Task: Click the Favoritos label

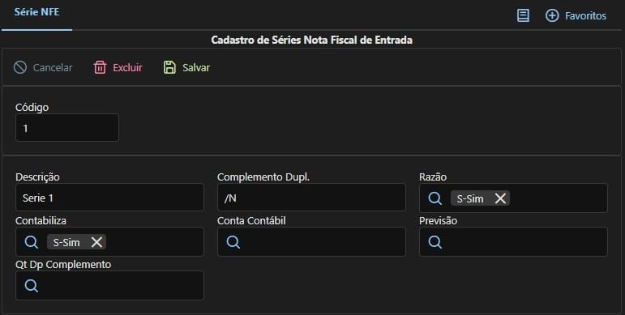Action: coord(585,16)
